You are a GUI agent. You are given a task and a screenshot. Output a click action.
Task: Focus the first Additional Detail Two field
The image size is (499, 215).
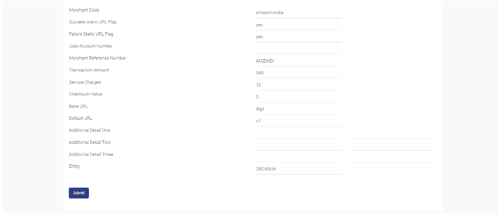[298, 145]
